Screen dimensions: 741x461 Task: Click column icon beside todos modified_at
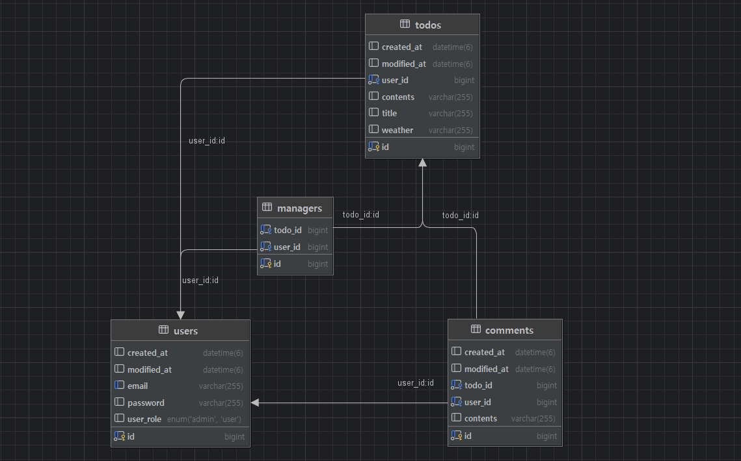(x=374, y=63)
